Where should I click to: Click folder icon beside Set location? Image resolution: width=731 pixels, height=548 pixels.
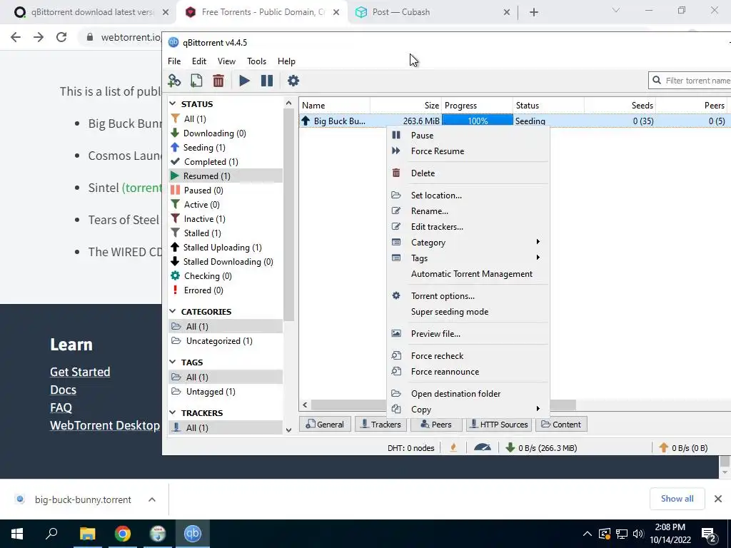point(395,196)
